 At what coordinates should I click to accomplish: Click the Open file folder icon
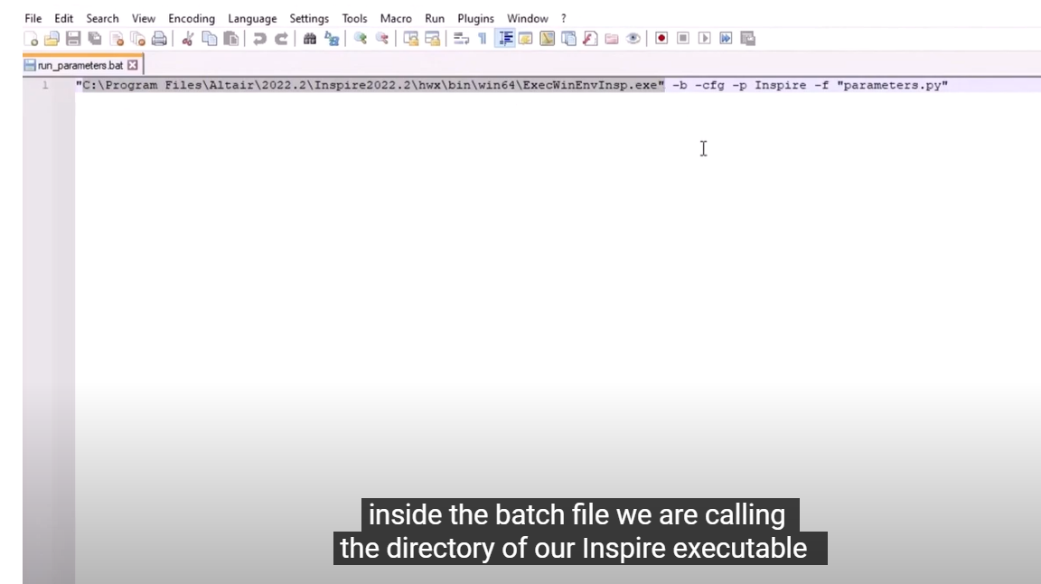click(52, 39)
